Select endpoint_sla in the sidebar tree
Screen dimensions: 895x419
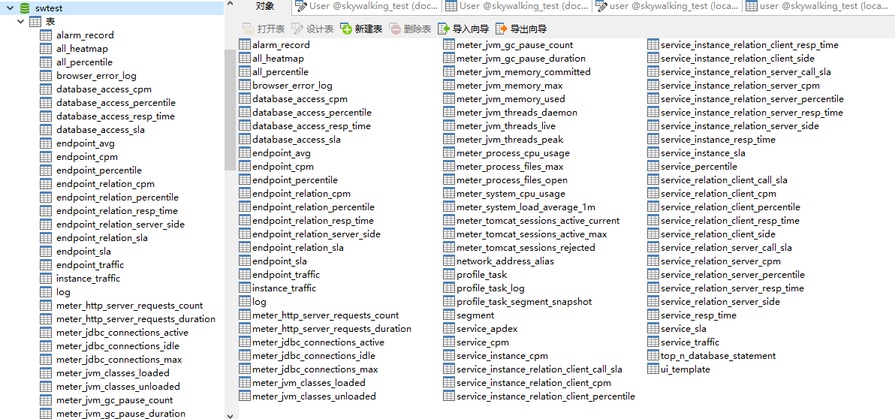click(83, 252)
